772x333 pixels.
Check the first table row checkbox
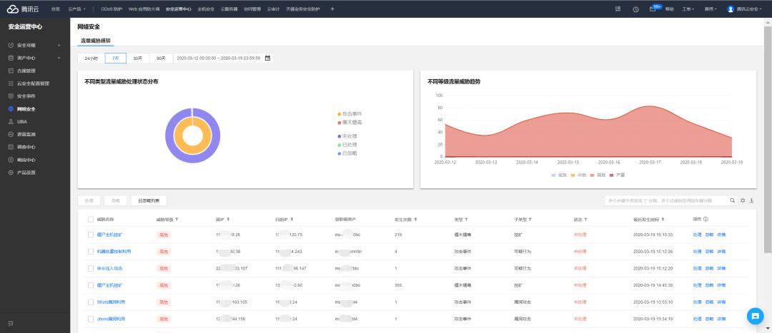[91, 235]
